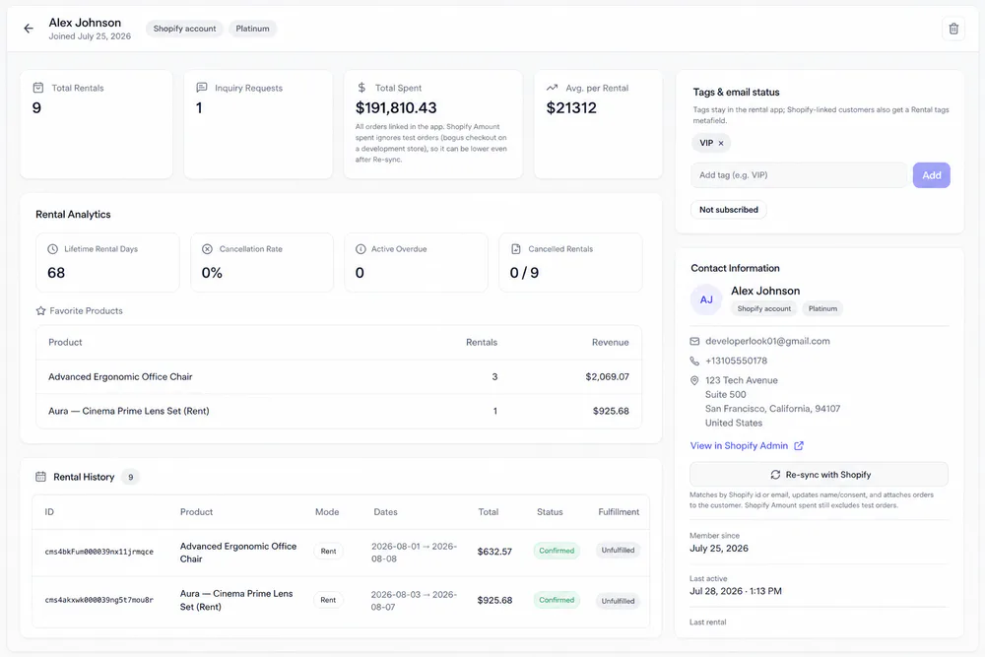
Task: Click the Dates column header
Action: 386,512
